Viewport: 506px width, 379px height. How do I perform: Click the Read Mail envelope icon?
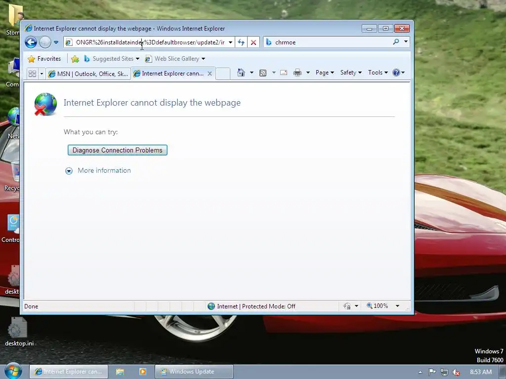pos(284,73)
